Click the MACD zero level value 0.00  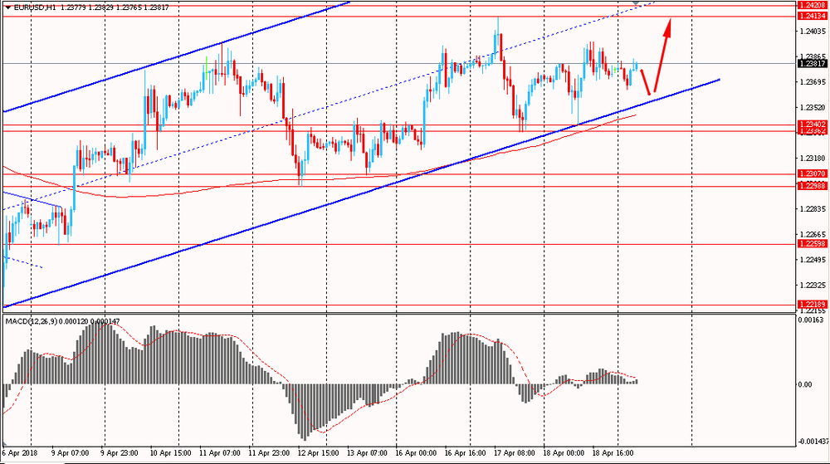[x=804, y=384]
